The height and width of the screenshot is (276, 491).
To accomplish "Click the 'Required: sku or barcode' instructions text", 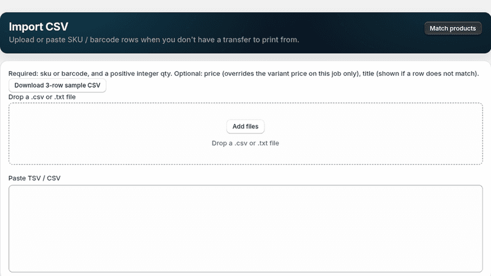I will (x=243, y=73).
